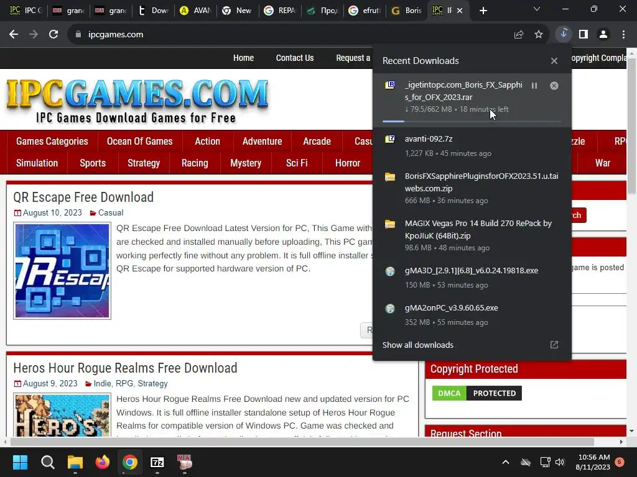Browse the Horror games category
Image resolution: width=637 pixels, height=477 pixels.
(x=348, y=163)
